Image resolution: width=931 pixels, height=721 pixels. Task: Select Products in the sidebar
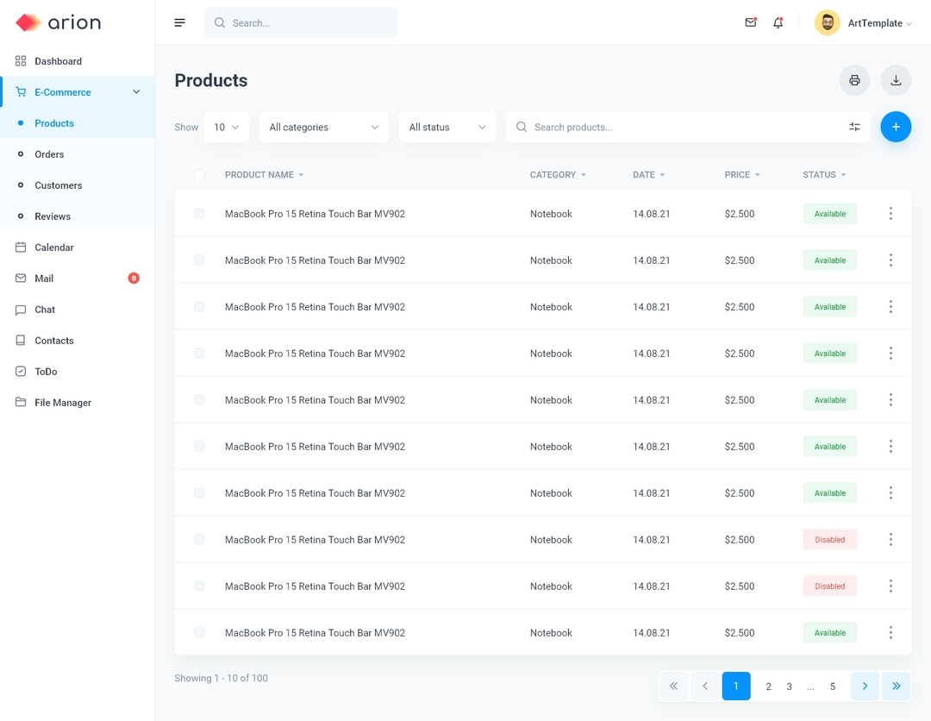78,123
